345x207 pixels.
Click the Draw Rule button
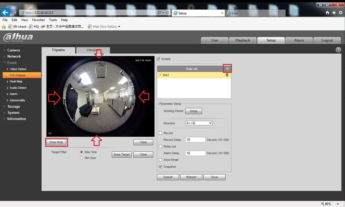click(56, 142)
